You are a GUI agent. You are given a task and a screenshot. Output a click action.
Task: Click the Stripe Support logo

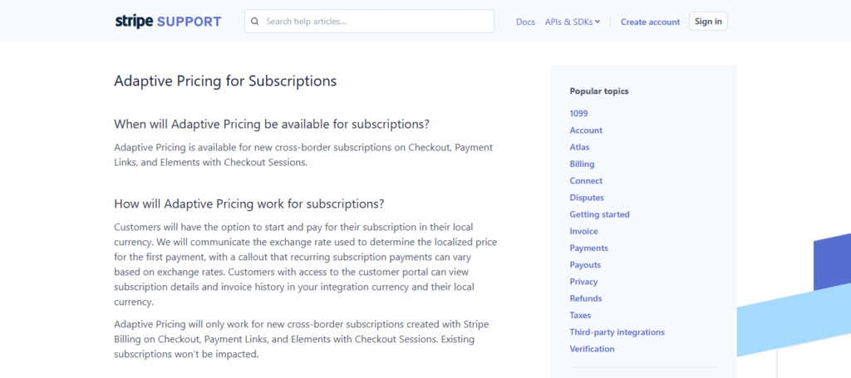point(168,22)
